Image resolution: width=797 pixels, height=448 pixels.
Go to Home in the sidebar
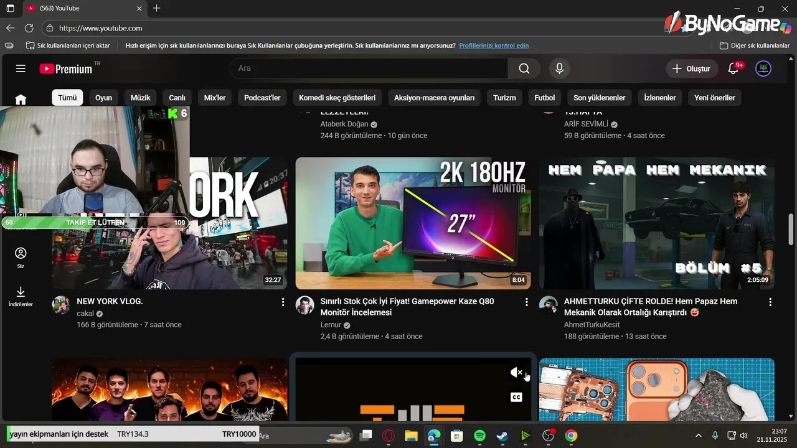click(x=21, y=100)
